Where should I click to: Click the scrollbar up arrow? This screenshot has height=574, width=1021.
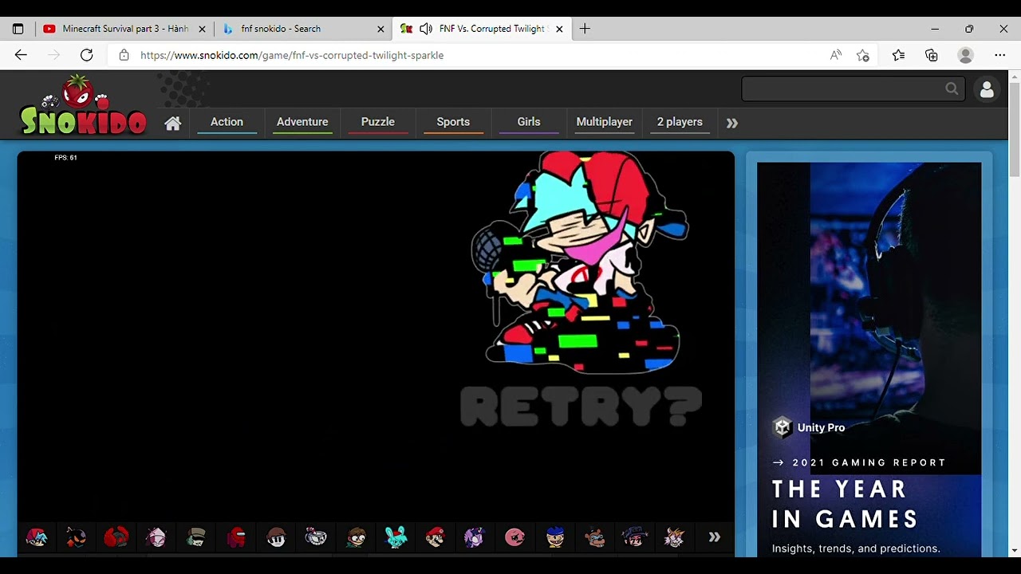[x=1015, y=77]
